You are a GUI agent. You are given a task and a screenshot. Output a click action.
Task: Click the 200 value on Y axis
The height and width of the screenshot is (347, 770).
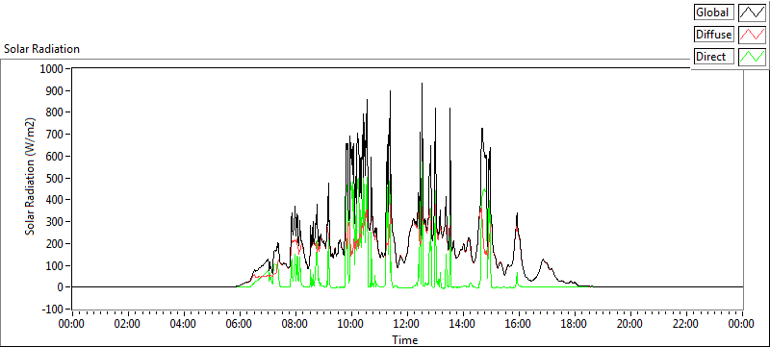click(x=55, y=243)
